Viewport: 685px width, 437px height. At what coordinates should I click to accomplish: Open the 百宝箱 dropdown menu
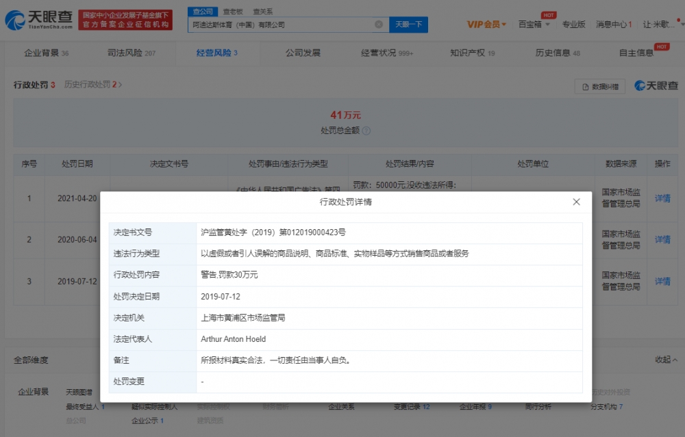click(x=534, y=25)
